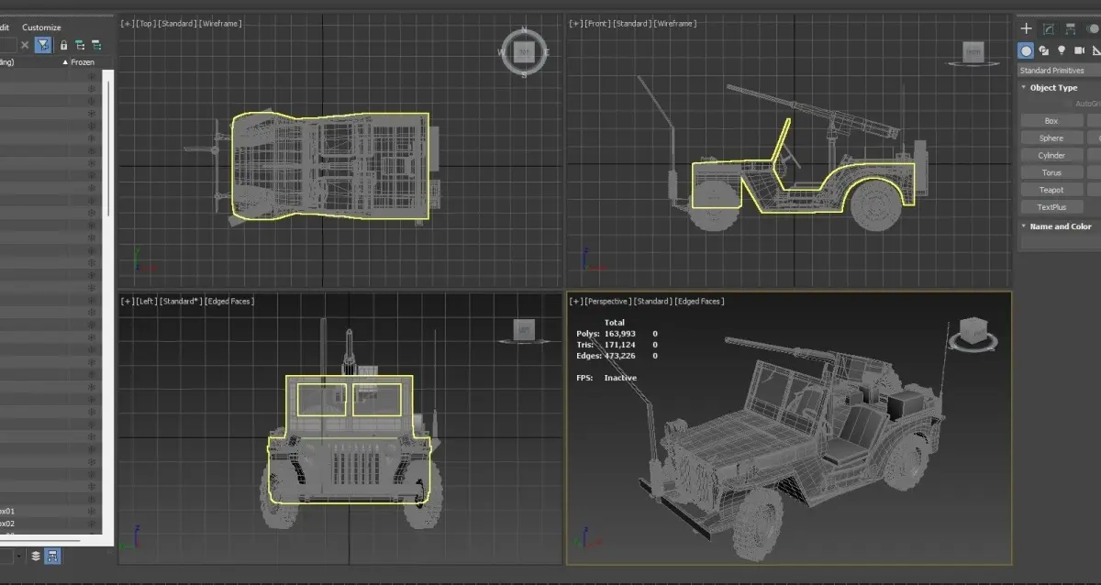Open the [+] menu of the Top viewport
The width and height of the screenshot is (1101, 585).
point(127,23)
